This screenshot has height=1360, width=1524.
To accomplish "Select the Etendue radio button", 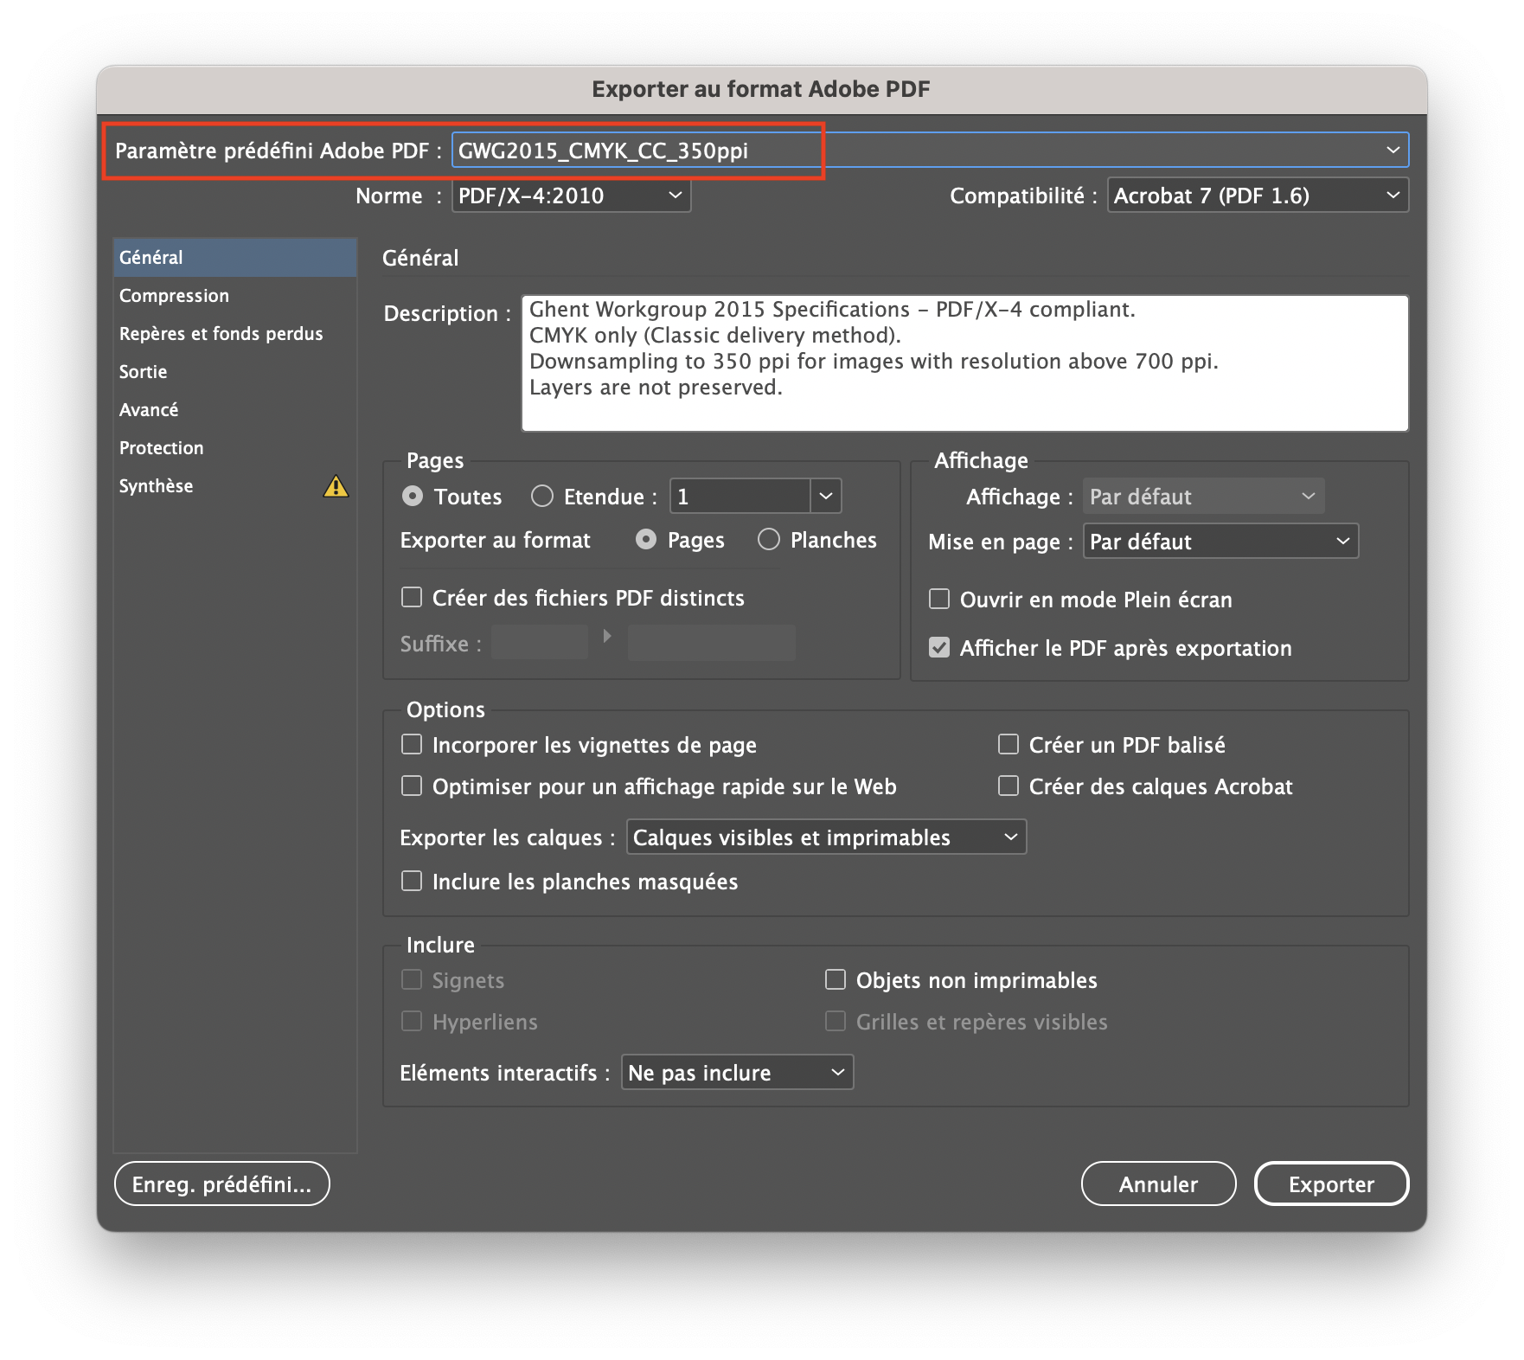I will 542,496.
